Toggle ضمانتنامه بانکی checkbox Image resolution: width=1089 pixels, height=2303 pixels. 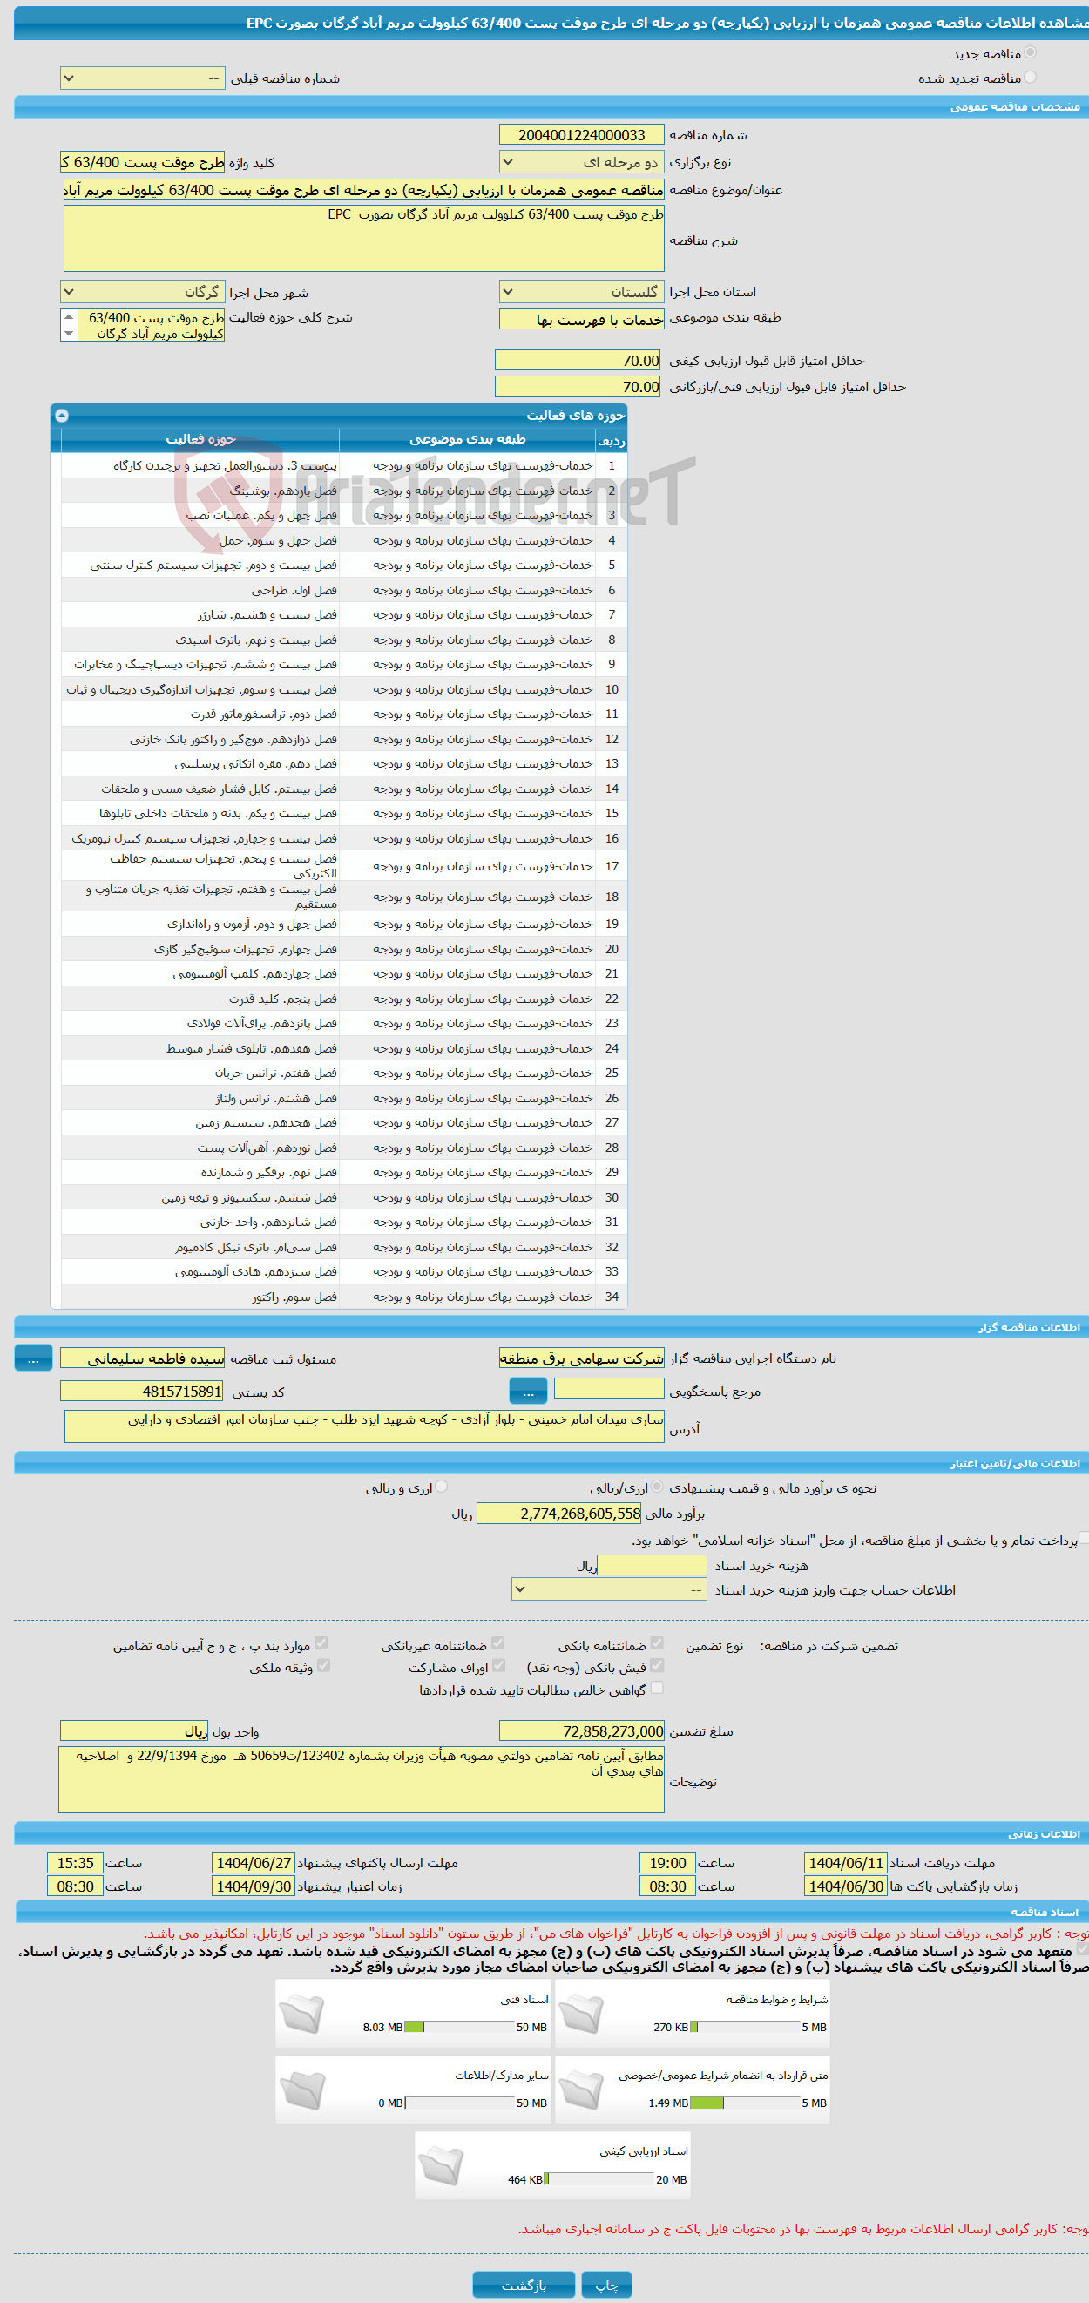click(x=657, y=1643)
